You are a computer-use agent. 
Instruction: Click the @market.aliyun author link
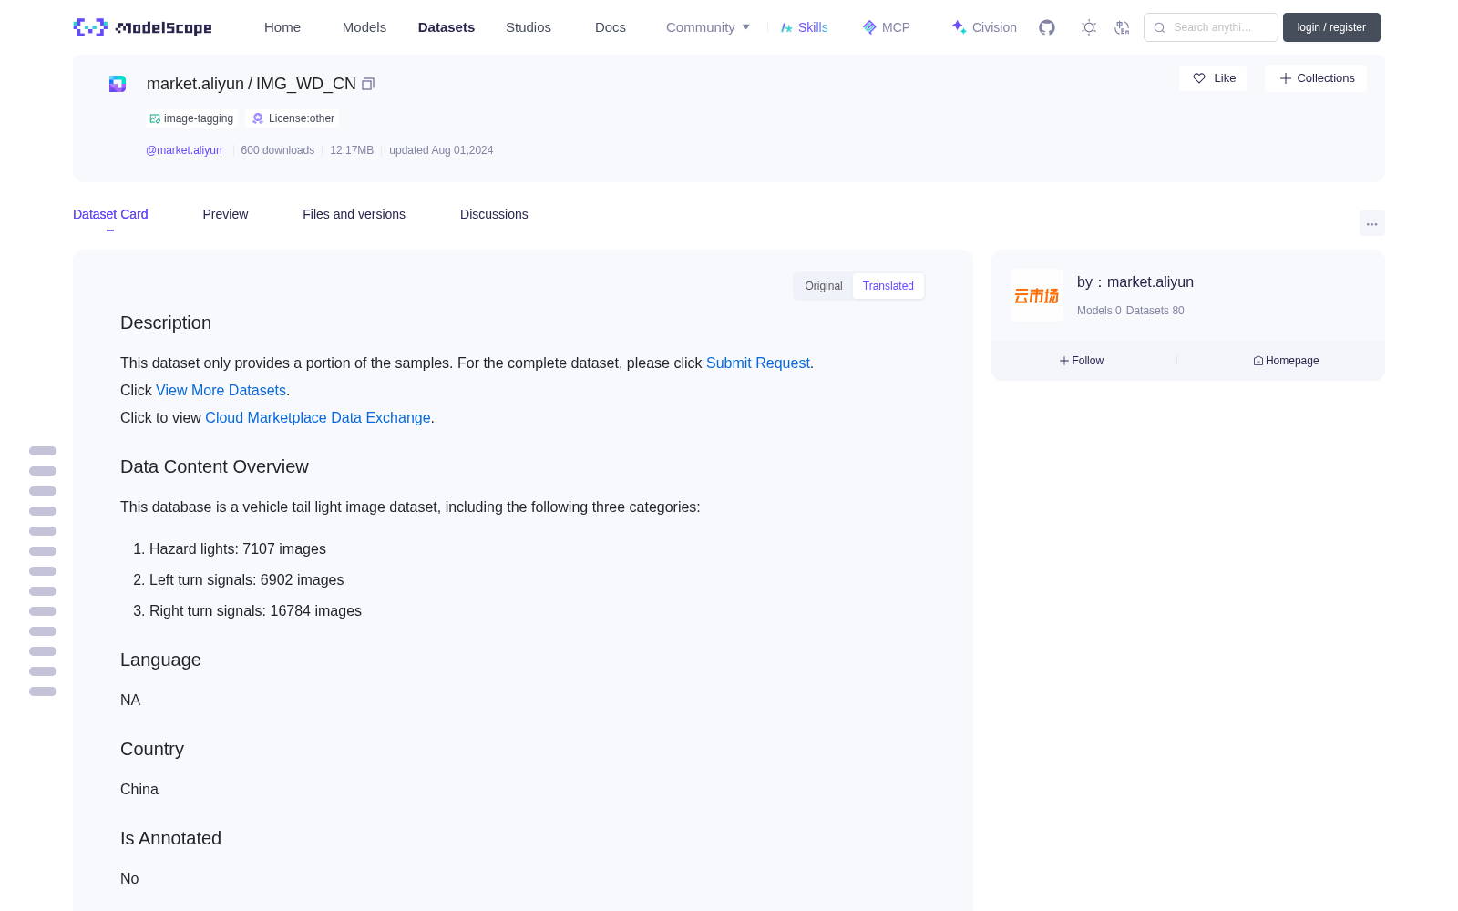pyautogui.click(x=184, y=150)
